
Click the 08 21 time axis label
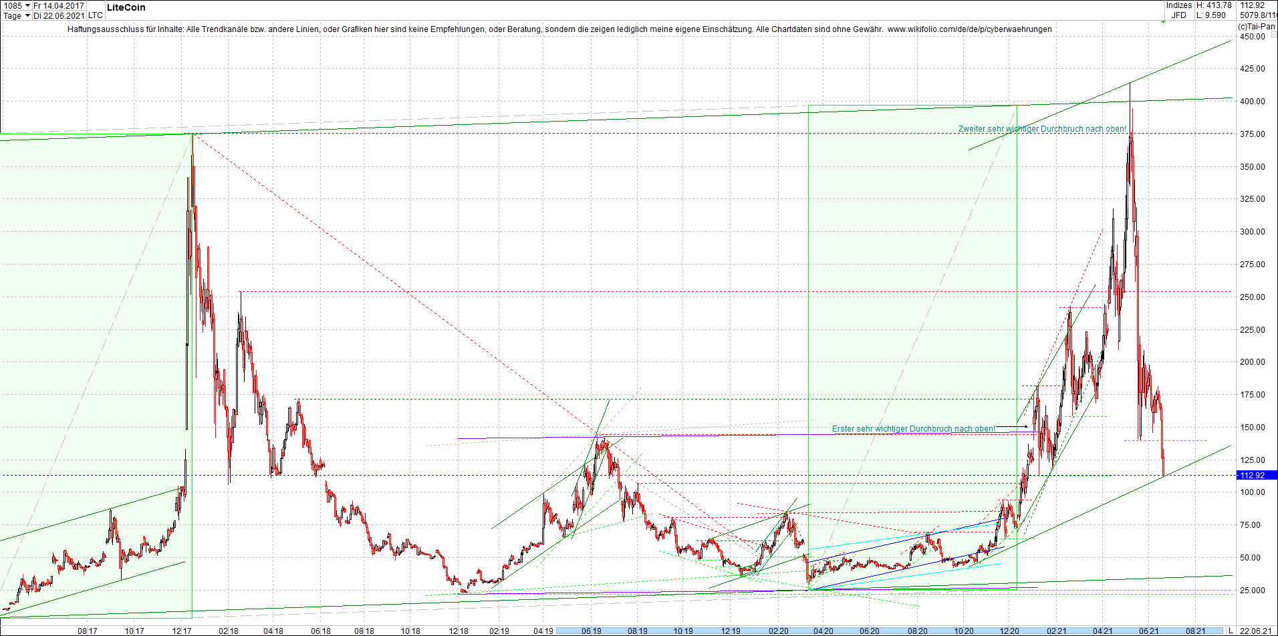(x=1195, y=631)
